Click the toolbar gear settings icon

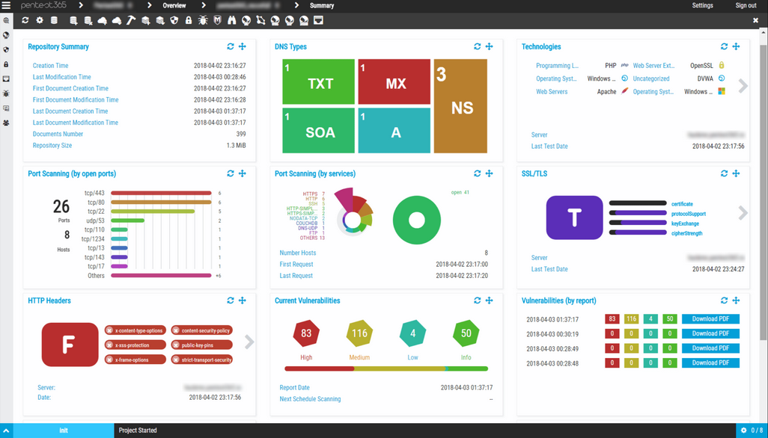[x=40, y=20]
